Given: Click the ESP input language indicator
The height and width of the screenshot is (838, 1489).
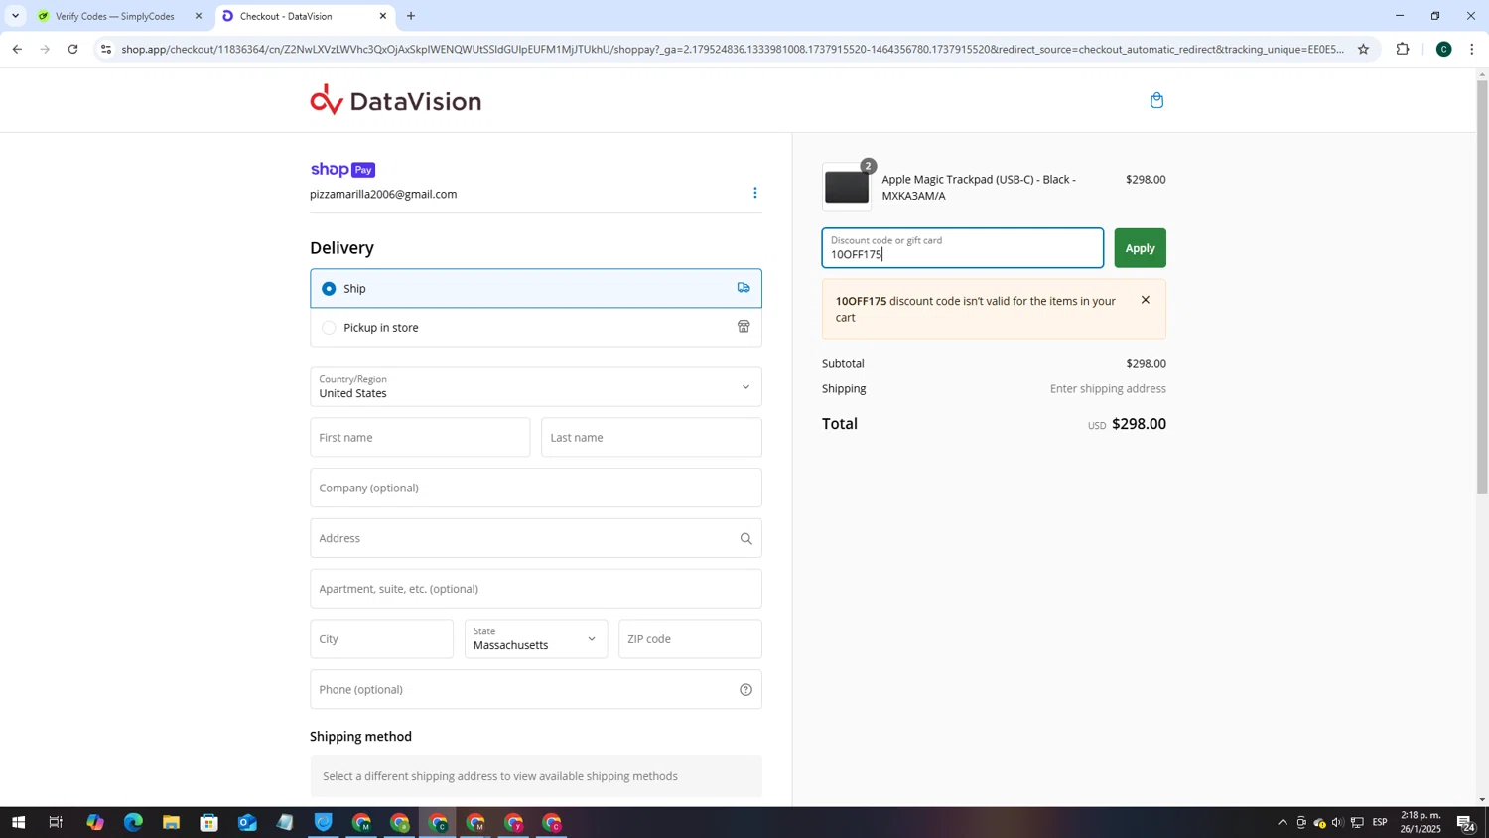Looking at the screenshot, I should (1380, 823).
